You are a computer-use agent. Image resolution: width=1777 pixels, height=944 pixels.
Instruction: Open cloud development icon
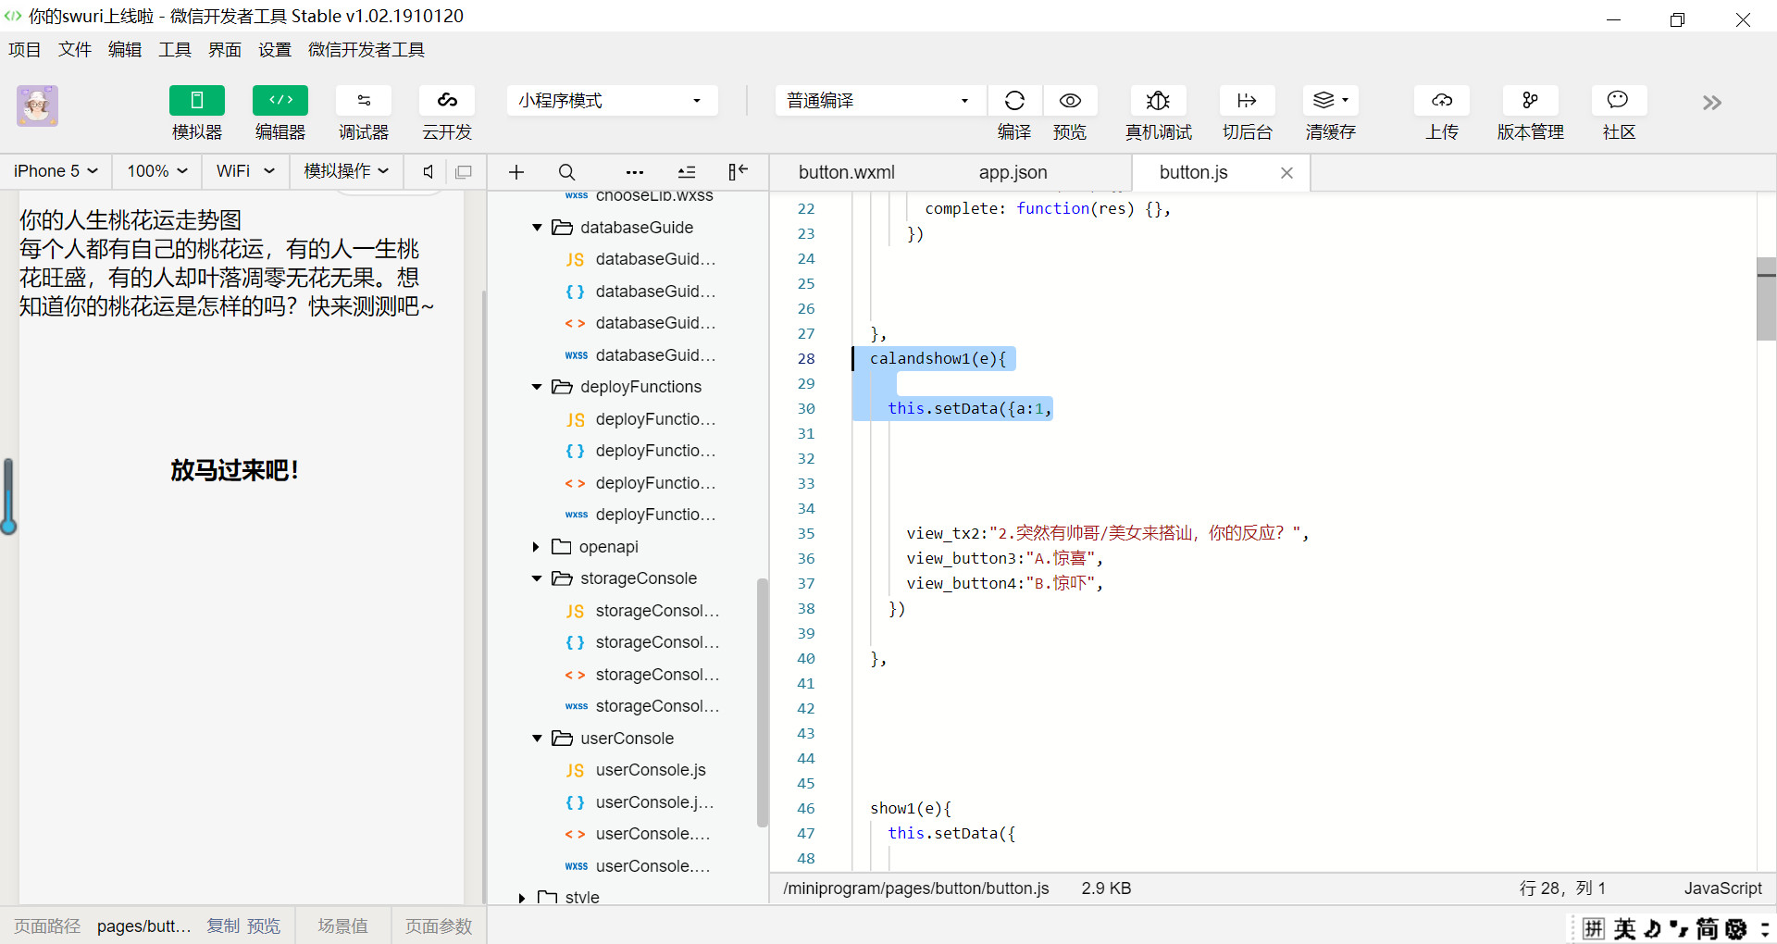point(447,101)
